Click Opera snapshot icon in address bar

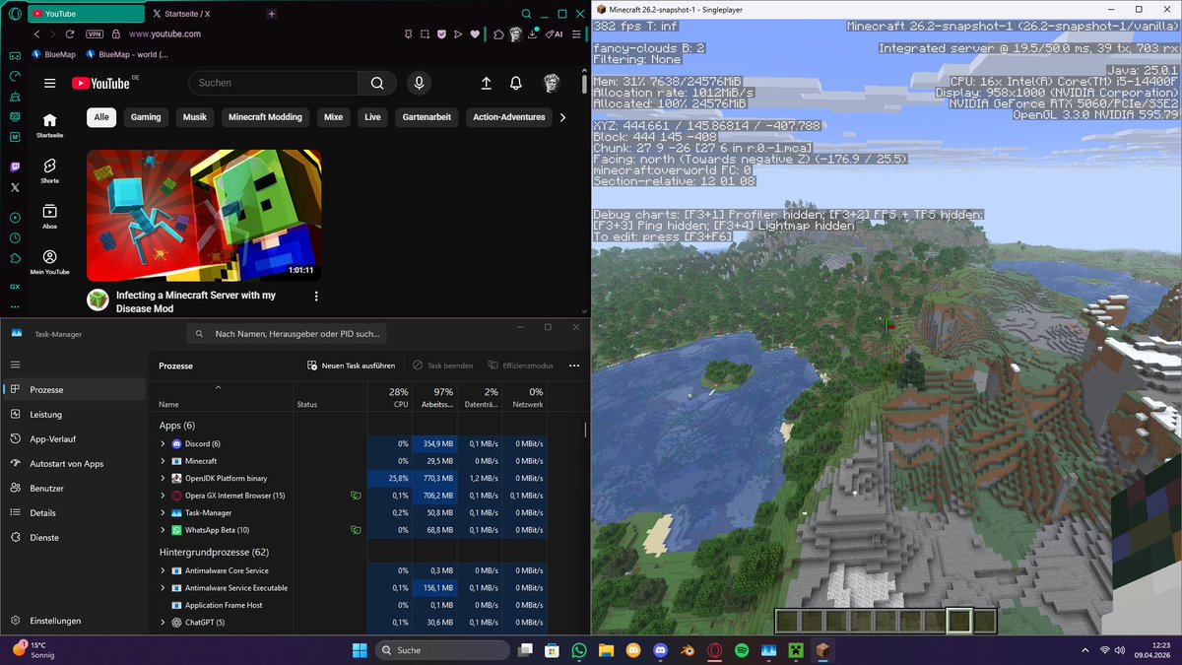(426, 33)
